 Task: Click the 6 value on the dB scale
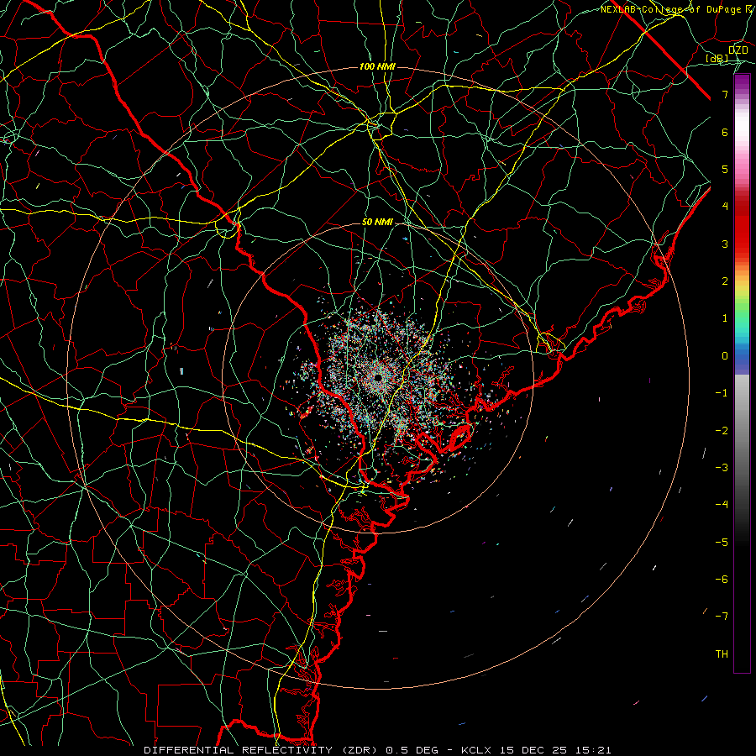point(725,132)
